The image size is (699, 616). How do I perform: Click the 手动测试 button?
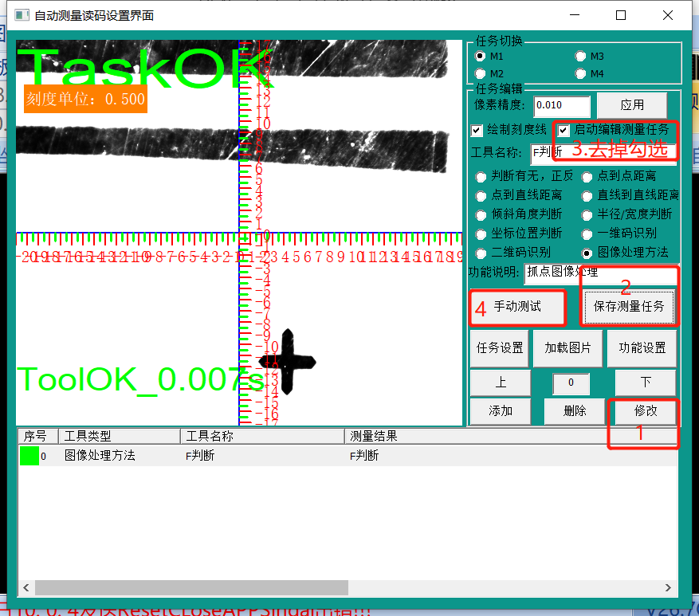tap(517, 306)
